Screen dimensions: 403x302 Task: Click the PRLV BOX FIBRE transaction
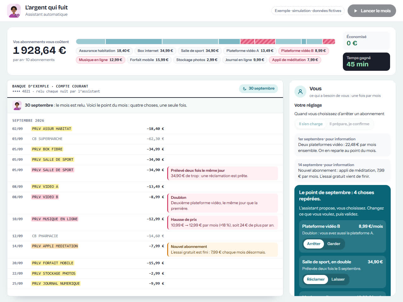(145, 149)
